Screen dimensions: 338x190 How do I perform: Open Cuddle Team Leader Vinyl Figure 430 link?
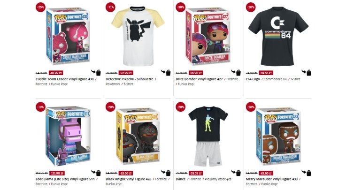(x=65, y=79)
